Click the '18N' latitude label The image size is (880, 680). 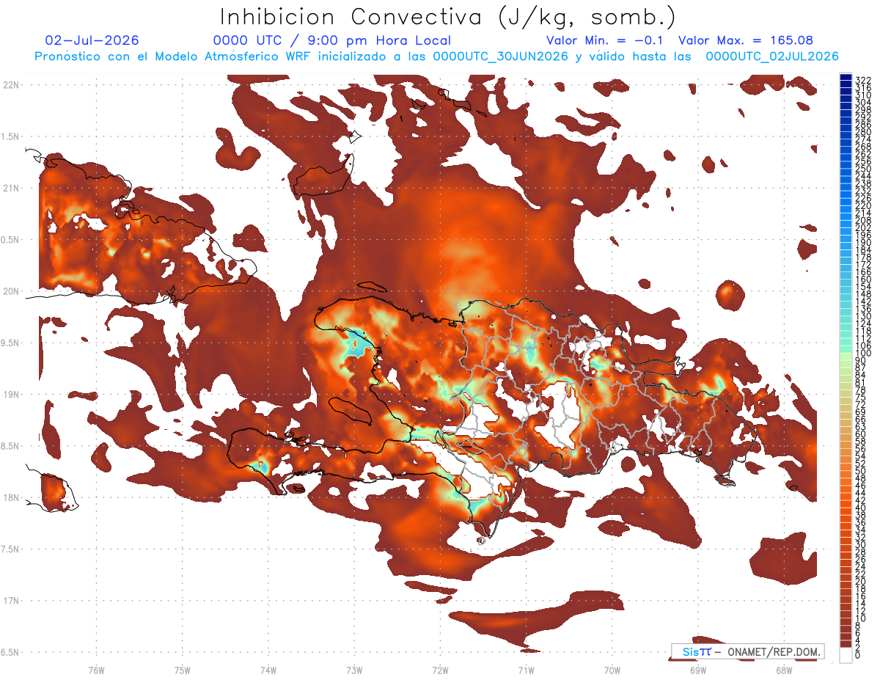pyautogui.click(x=10, y=498)
